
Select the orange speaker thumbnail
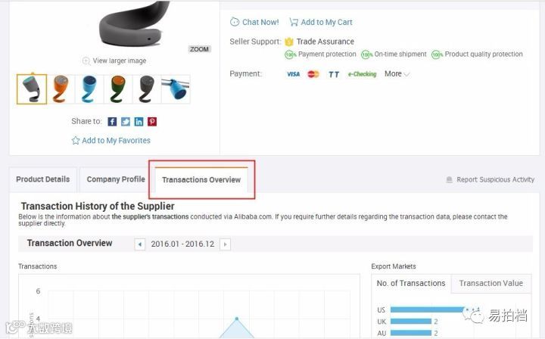tap(61, 89)
